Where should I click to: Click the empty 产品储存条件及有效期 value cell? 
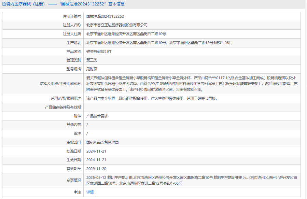191,107
